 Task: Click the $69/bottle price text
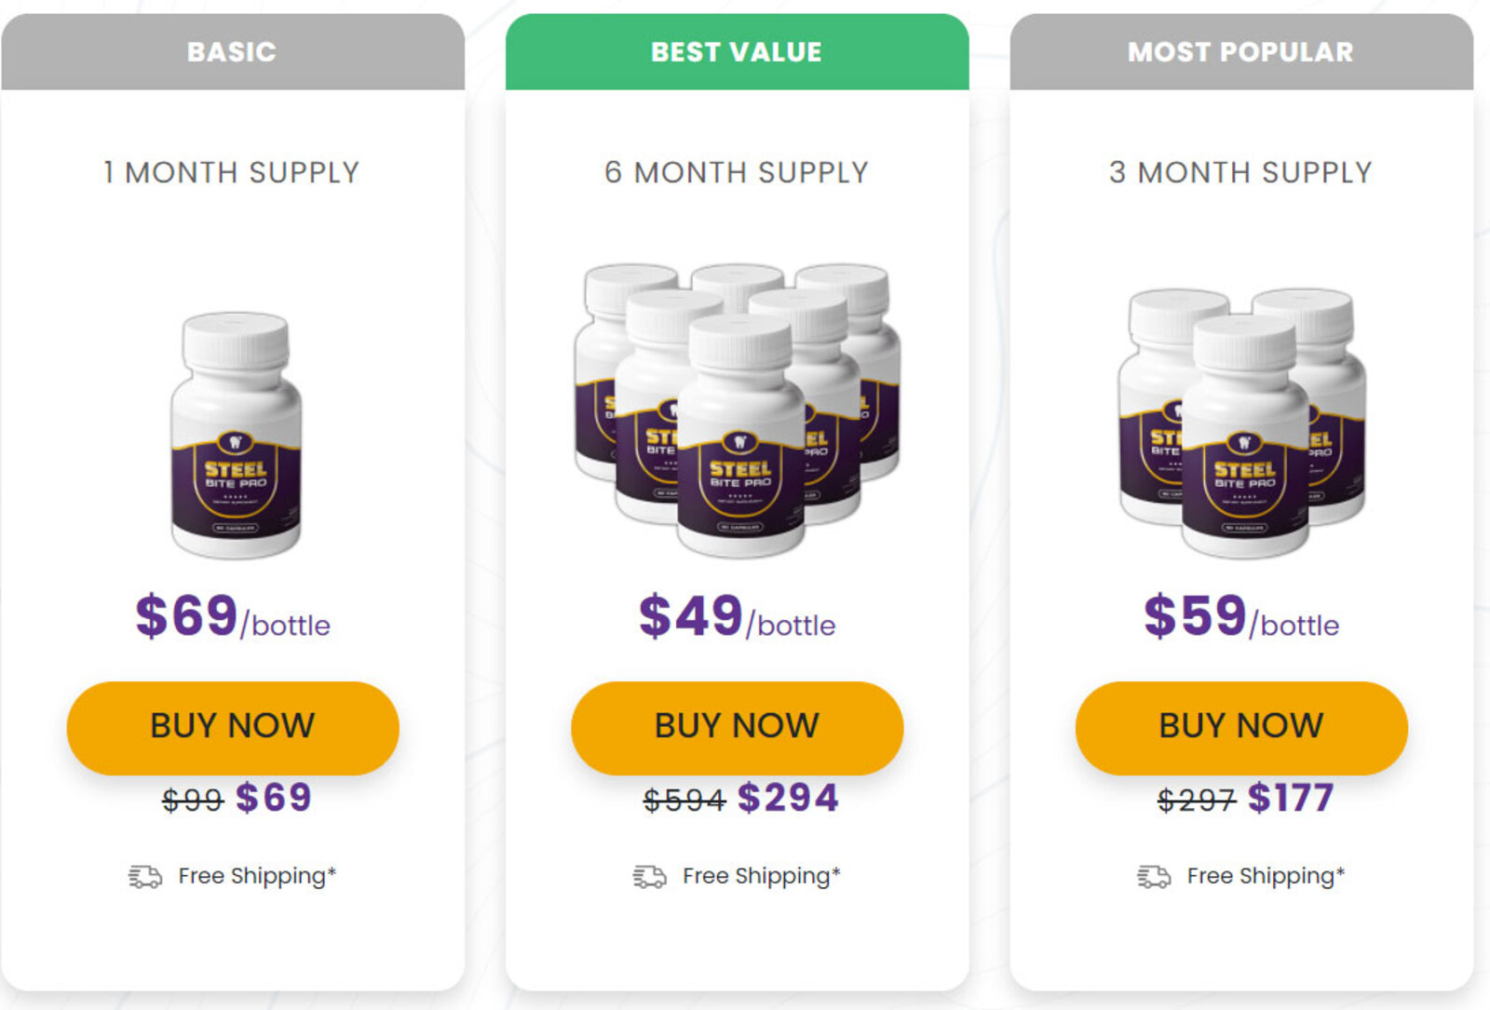pyautogui.click(x=233, y=617)
